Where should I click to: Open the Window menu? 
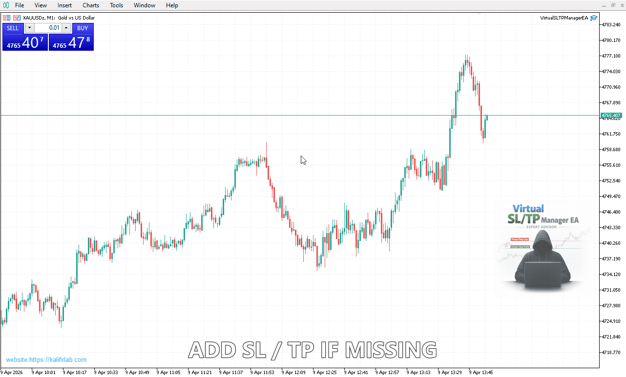tap(145, 5)
